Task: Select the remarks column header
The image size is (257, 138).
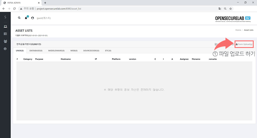Action: [x=213, y=59]
